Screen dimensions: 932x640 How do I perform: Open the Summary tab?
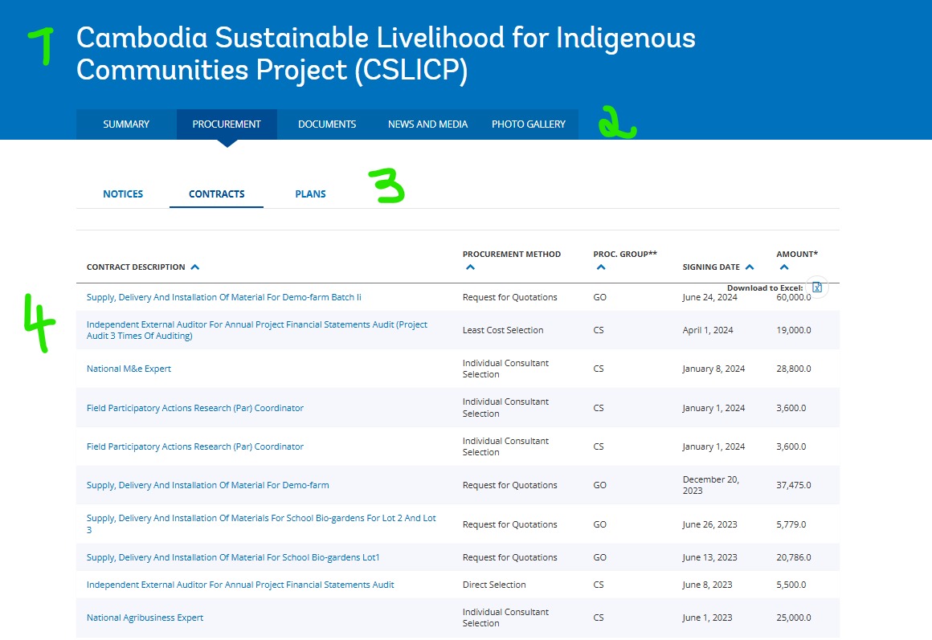tap(126, 124)
